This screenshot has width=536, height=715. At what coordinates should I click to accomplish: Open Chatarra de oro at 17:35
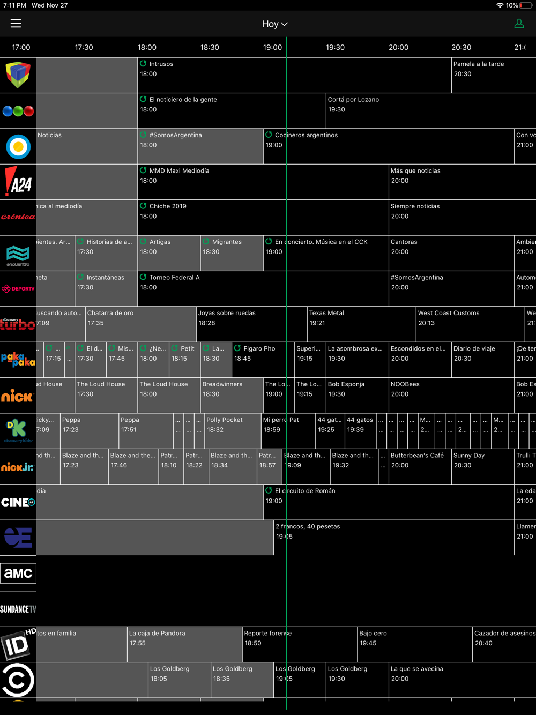tap(141, 324)
